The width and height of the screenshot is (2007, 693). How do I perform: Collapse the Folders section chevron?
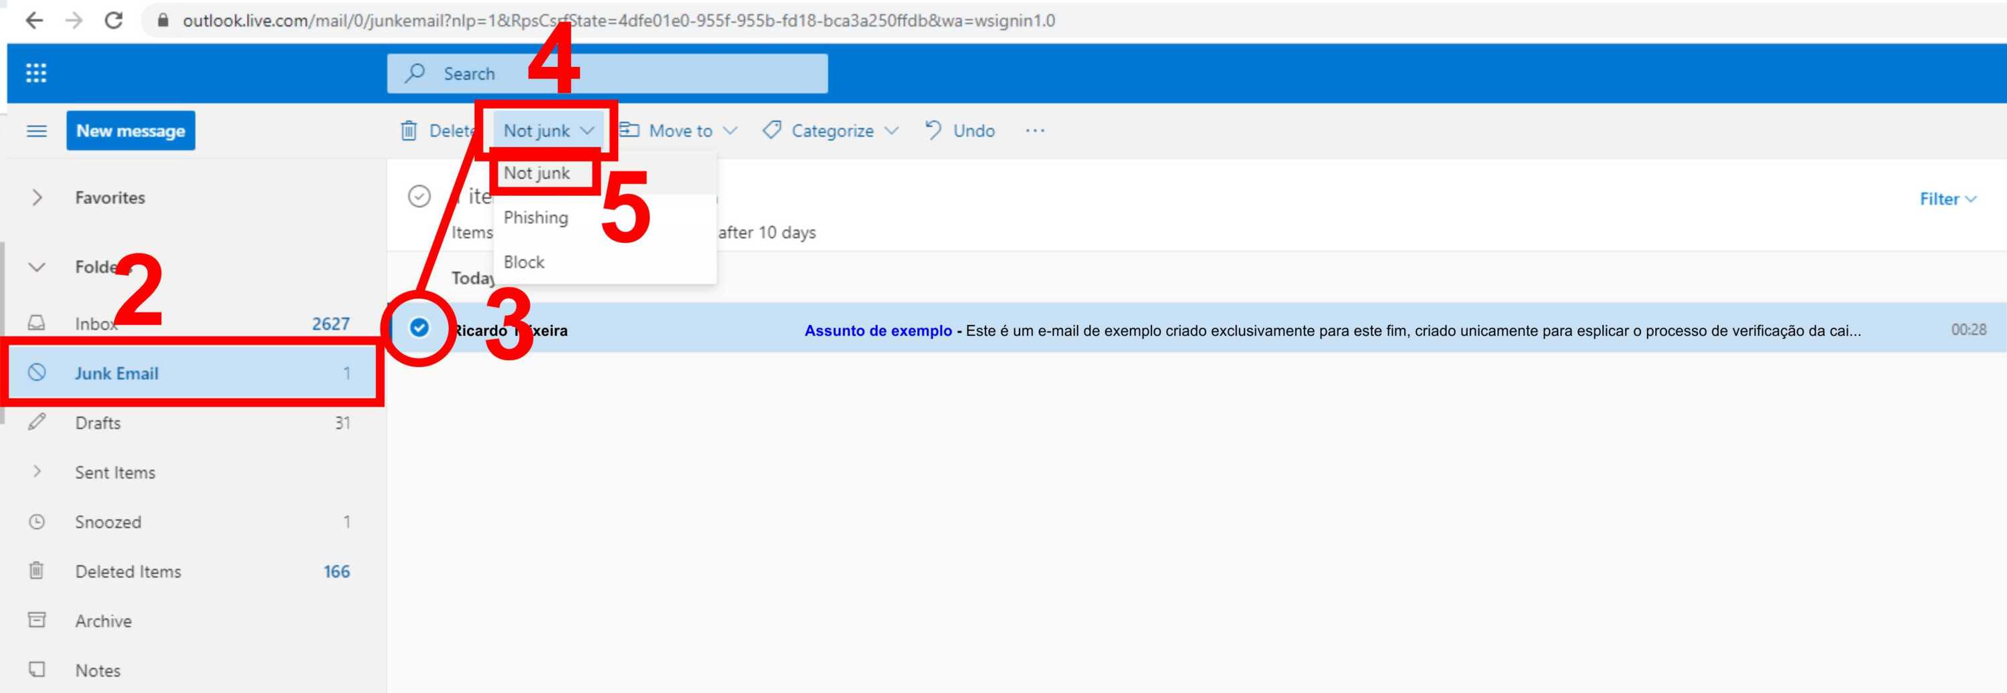pyautogui.click(x=37, y=267)
